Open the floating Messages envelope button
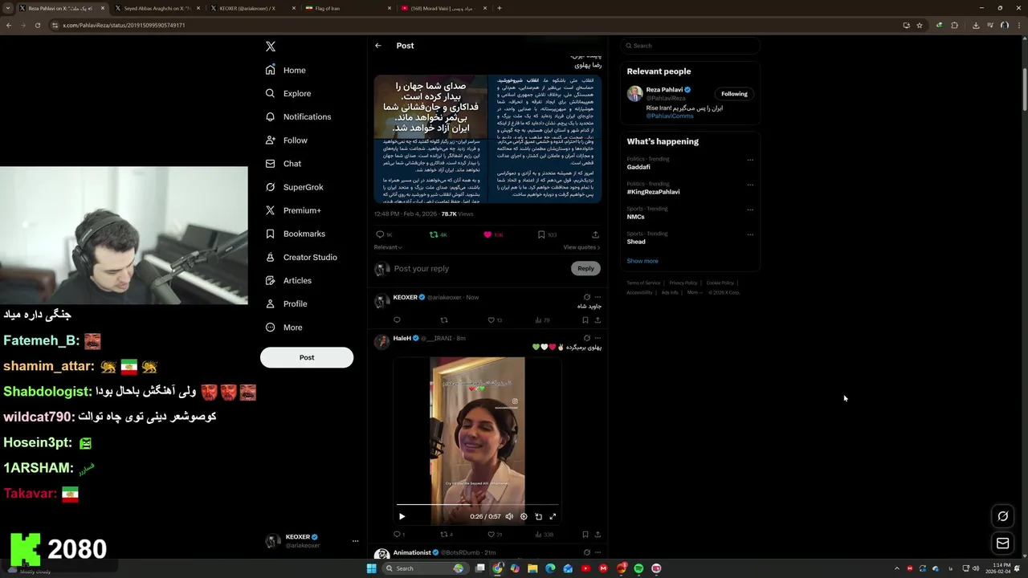 pyautogui.click(x=1002, y=543)
